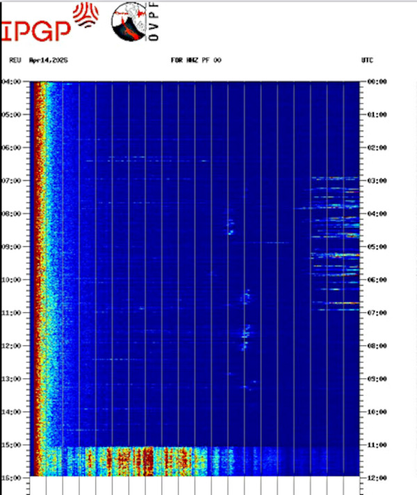This screenshot has width=417, height=495.
Task: Click the Apr14,2026 date label
Action: pyautogui.click(x=49, y=60)
